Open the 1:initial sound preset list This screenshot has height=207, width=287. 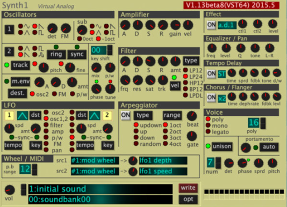point(101,189)
